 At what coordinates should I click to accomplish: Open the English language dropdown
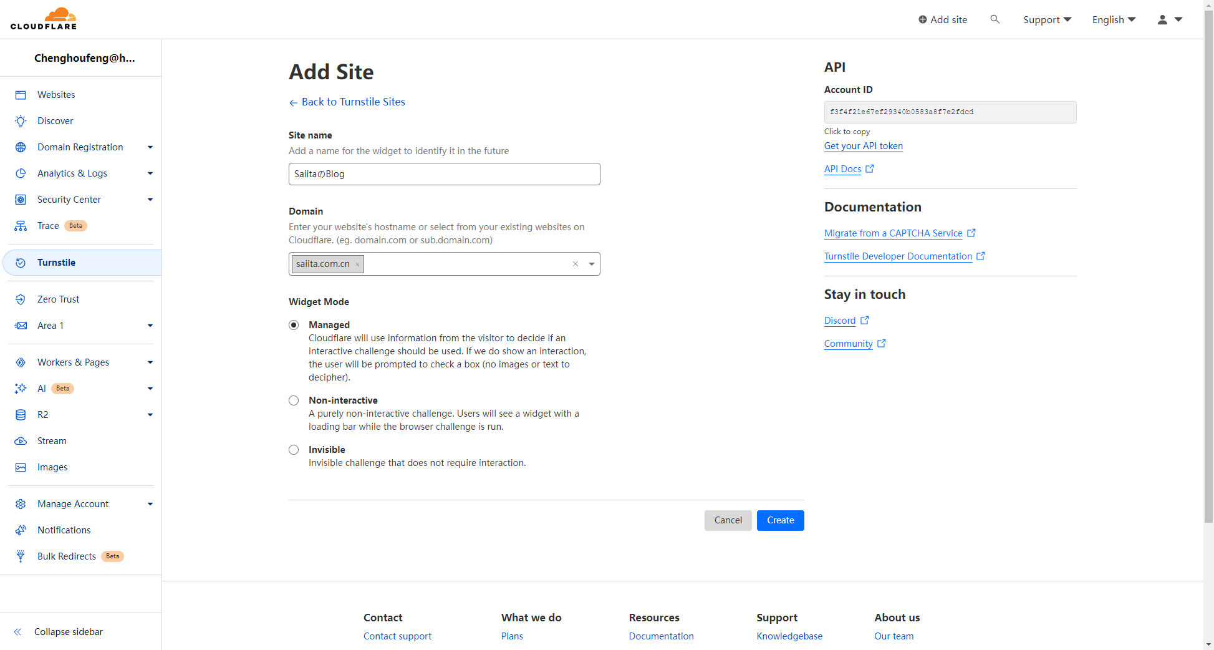click(1114, 19)
